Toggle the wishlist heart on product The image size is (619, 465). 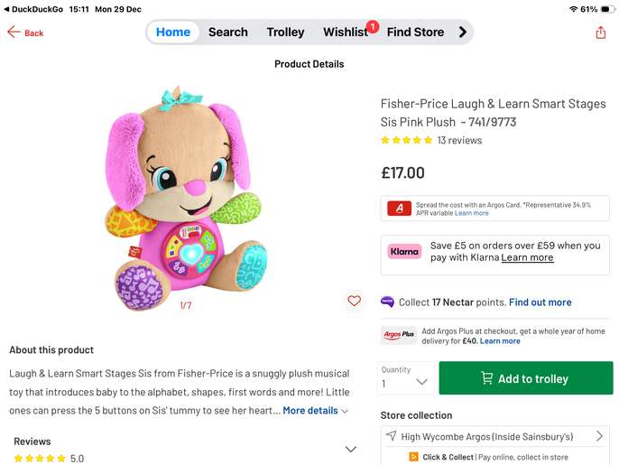[x=354, y=302]
